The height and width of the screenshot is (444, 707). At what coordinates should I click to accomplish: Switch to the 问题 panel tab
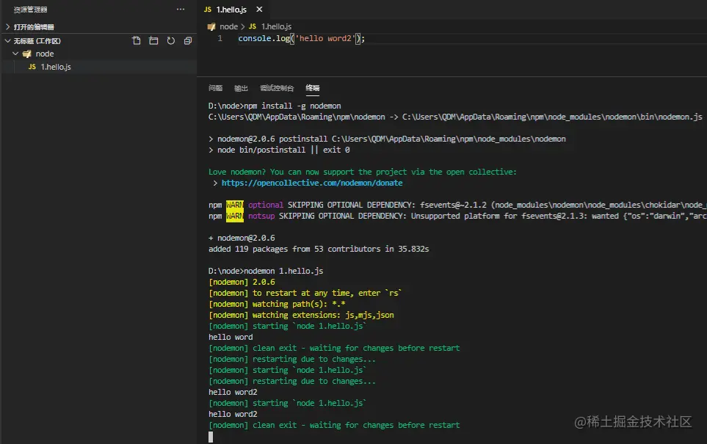[215, 88]
